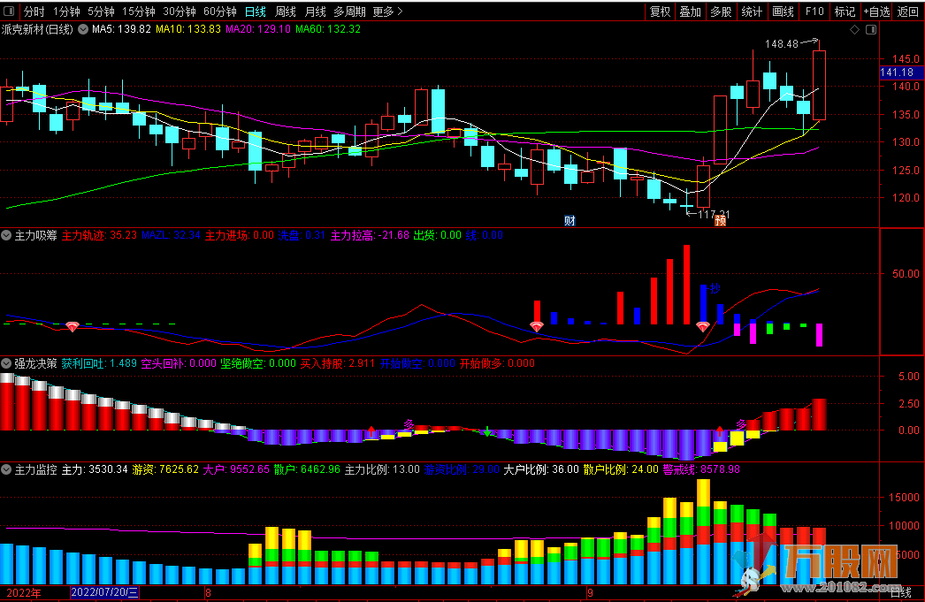
Task: Select the 日线 period tab
Action: [256, 11]
